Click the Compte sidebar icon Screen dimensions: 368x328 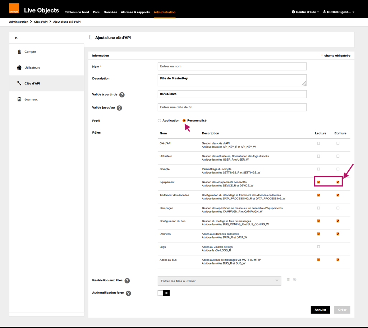(x=19, y=52)
